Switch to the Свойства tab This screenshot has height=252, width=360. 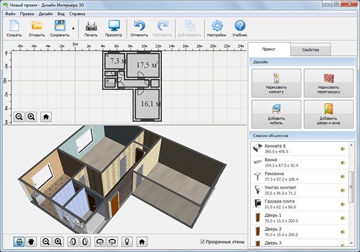pos(311,50)
